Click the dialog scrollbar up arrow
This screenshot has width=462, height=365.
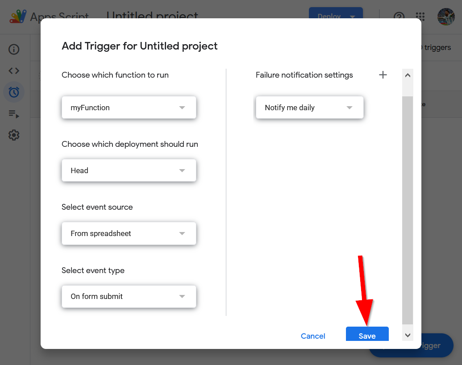pos(408,75)
